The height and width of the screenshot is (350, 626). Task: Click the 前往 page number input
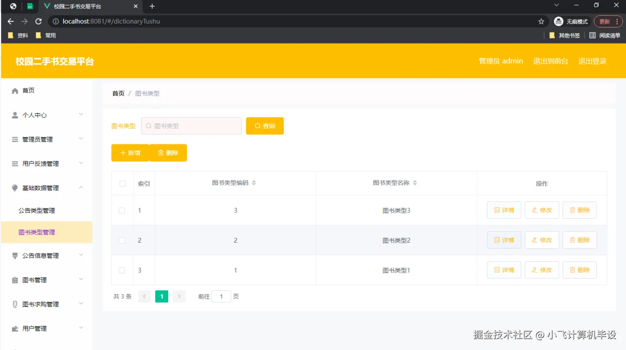point(221,296)
